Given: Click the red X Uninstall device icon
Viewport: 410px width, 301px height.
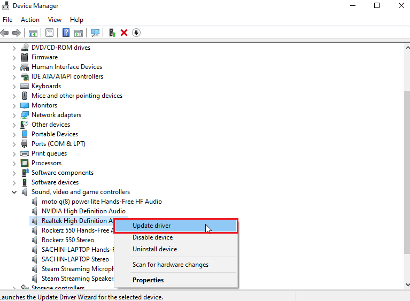Looking at the screenshot, I should [124, 33].
